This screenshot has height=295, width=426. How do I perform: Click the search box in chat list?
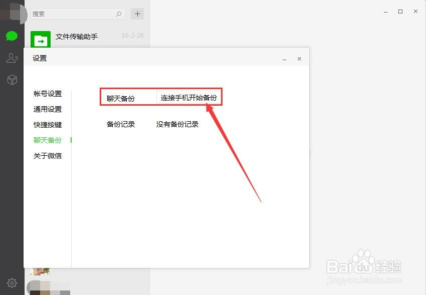[x=78, y=14]
